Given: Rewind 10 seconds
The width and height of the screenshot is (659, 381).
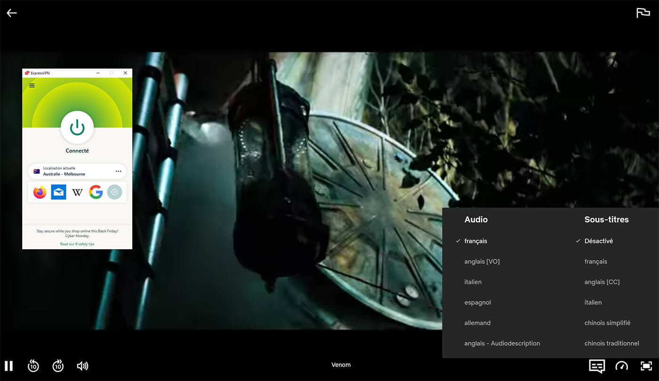Looking at the screenshot, I should (33, 365).
